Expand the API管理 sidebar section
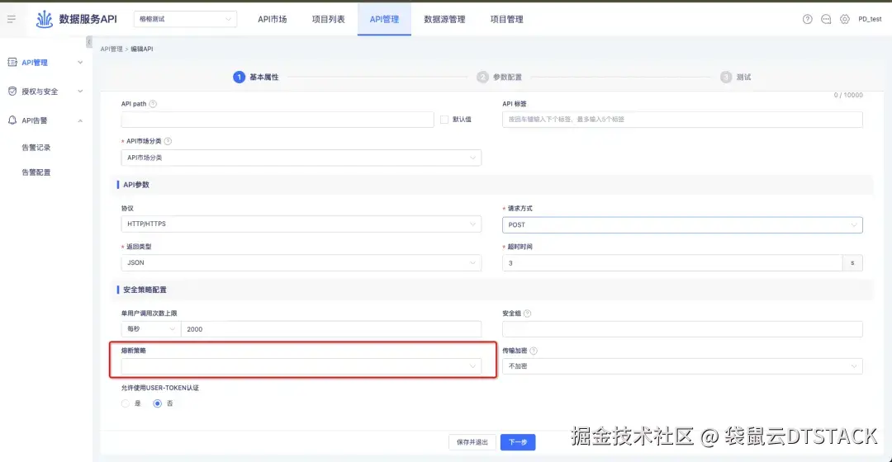Viewport: 892px width, 462px height. click(80, 63)
